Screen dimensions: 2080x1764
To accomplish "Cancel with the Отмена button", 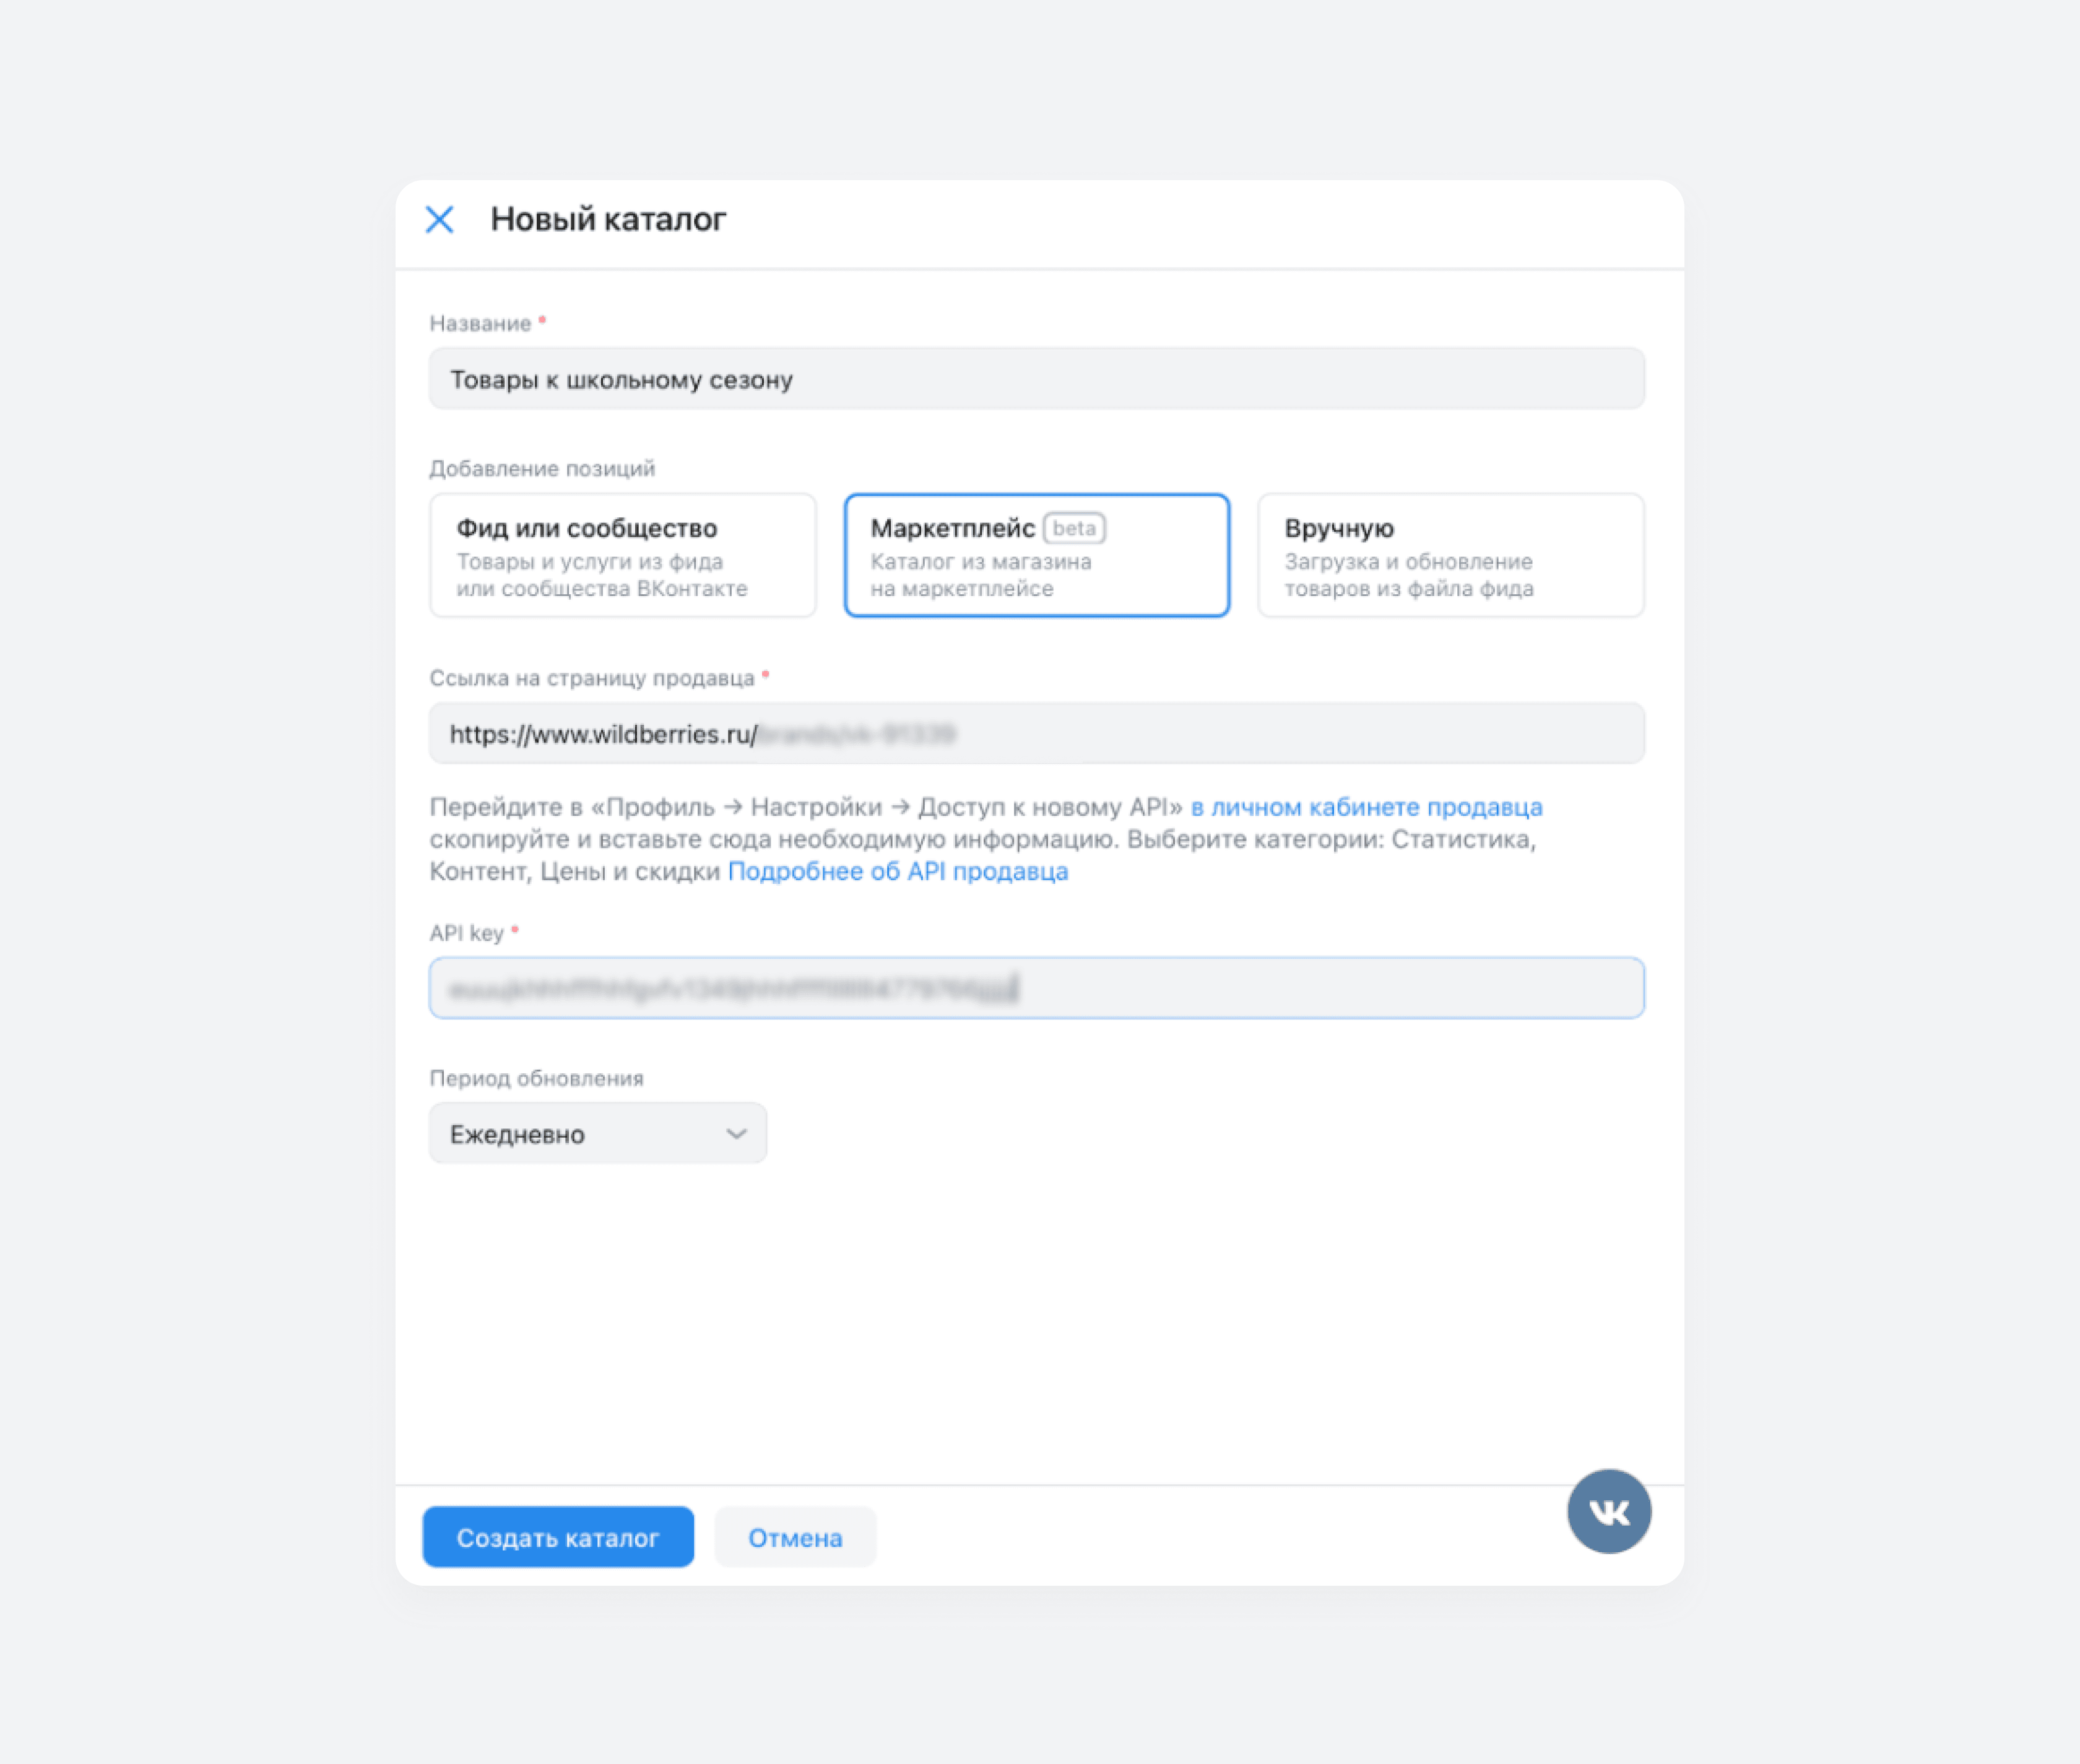I will (795, 1537).
